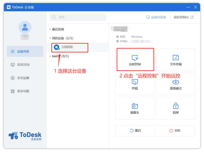This screenshot has width=204, height=152.
Task: Click the 远程控制 screen-cursor icon
Action: (135, 58)
